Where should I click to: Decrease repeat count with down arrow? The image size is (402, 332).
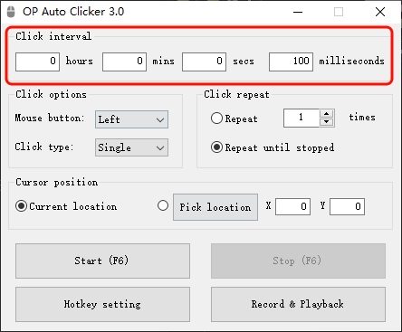point(326,122)
